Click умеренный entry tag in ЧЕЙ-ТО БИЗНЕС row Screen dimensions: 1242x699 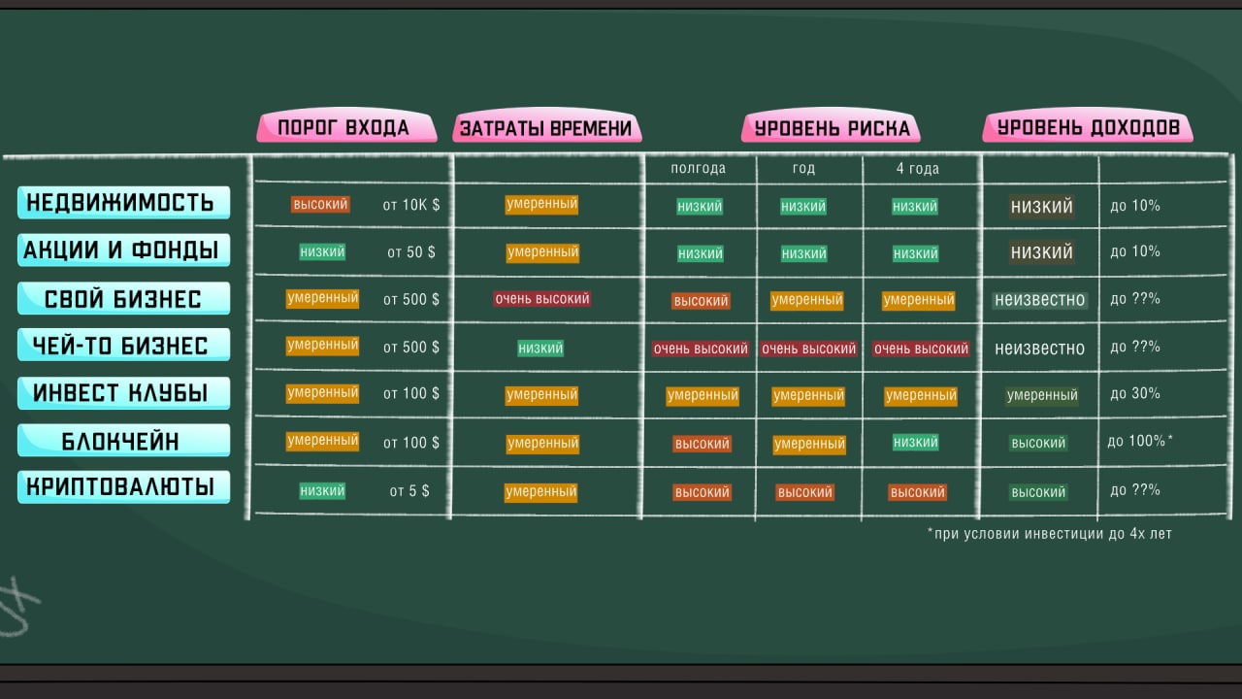point(322,345)
